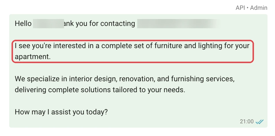Viewport: 275px width, 136px height.
Task: Click the word "renovation," in the message
Action: coord(137,79)
